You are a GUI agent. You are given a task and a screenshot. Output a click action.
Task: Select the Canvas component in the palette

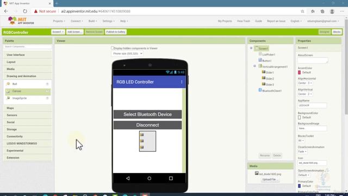click(28, 91)
